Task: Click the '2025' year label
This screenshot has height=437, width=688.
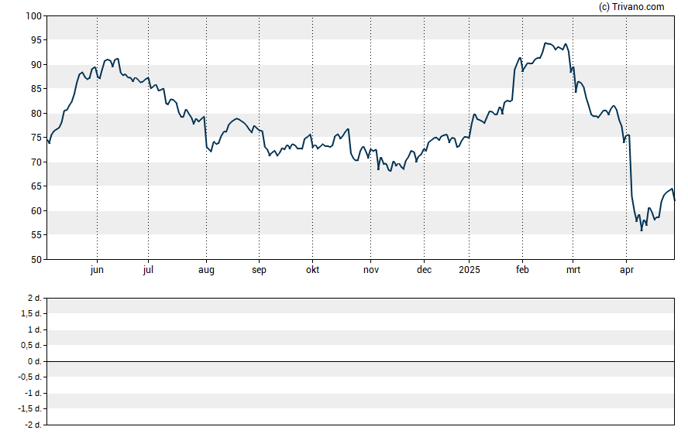Action: (469, 270)
